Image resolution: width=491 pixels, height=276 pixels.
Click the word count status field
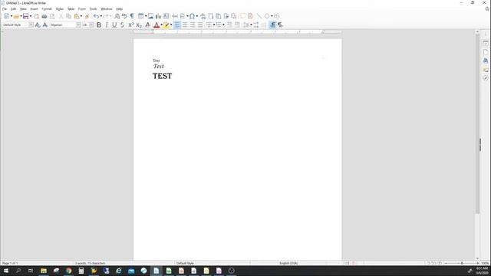pyautogui.click(x=90, y=263)
